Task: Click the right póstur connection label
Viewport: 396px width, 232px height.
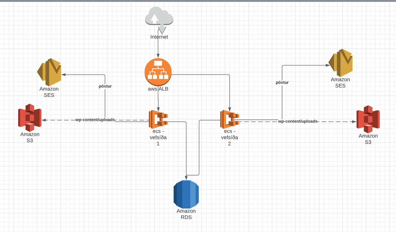Action: click(282, 82)
